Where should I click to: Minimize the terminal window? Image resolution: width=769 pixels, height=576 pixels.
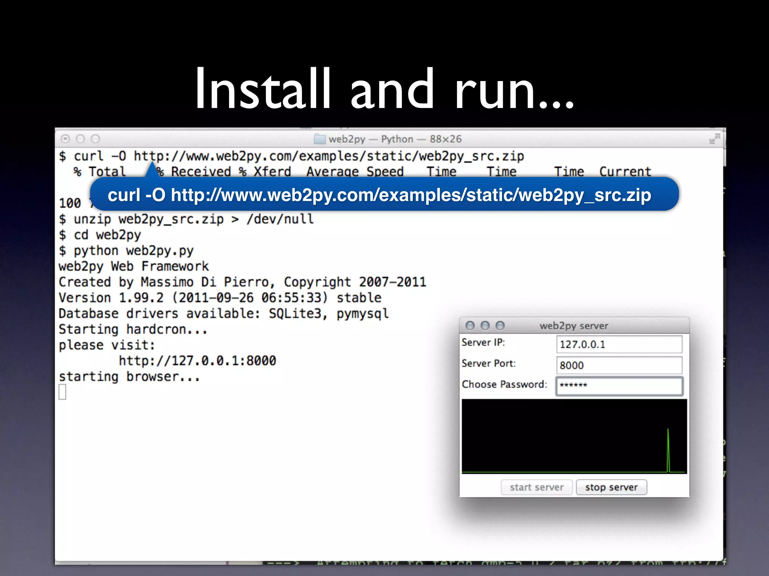pyautogui.click(x=80, y=139)
